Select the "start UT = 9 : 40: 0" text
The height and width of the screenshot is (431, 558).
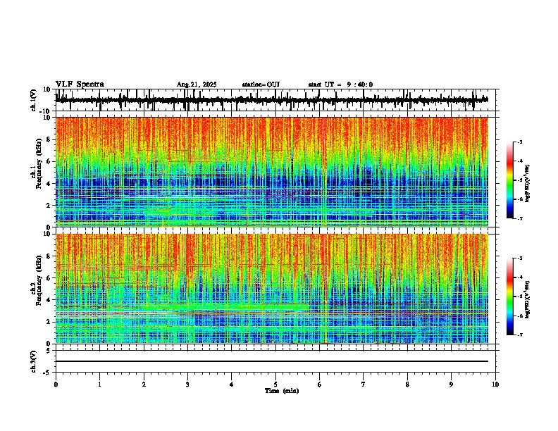point(340,85)
